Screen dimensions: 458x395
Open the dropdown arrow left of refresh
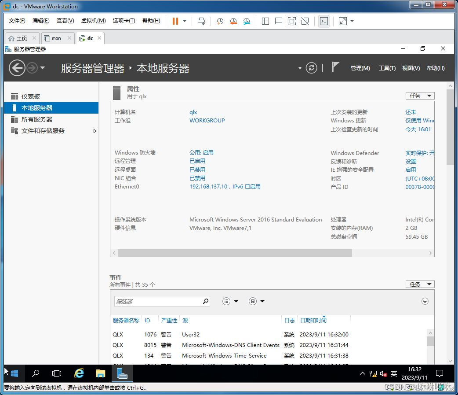(300, 68)
